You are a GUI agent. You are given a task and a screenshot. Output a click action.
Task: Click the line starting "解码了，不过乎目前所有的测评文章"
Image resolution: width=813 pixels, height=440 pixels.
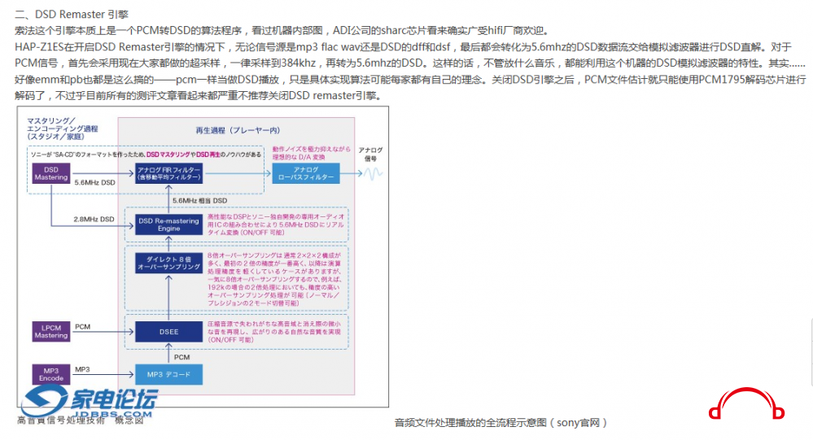199,96
